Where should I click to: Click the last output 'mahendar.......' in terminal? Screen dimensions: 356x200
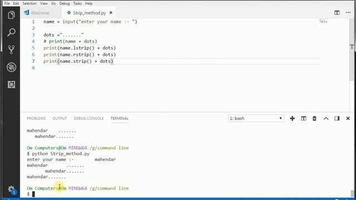[46, 177]
